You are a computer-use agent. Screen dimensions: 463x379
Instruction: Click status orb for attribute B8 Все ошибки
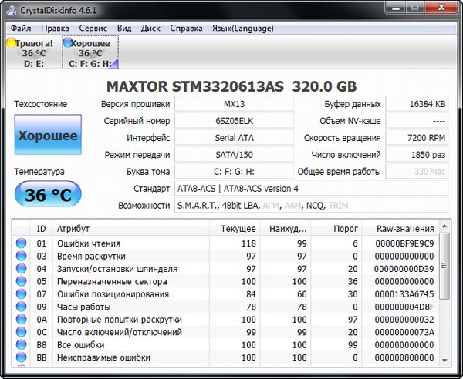coord(22,345)
